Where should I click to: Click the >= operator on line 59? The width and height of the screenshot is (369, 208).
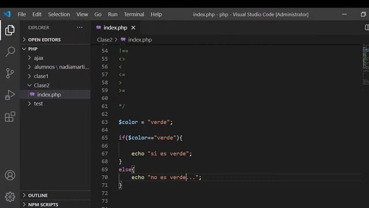pyautogui.click(x=122, y=90)
